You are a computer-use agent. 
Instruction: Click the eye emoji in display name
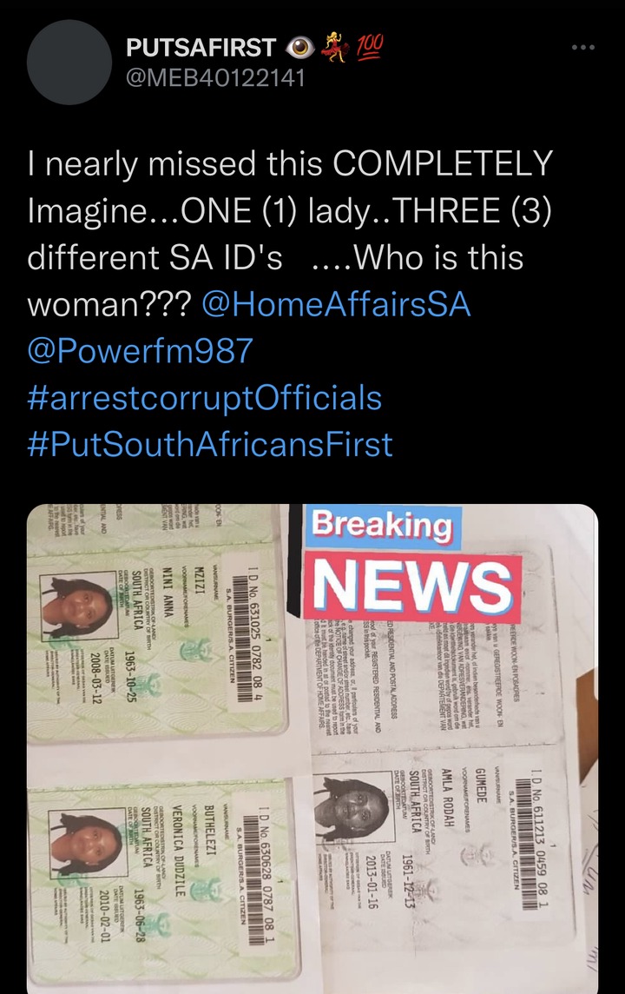click(x=301, y=48)
